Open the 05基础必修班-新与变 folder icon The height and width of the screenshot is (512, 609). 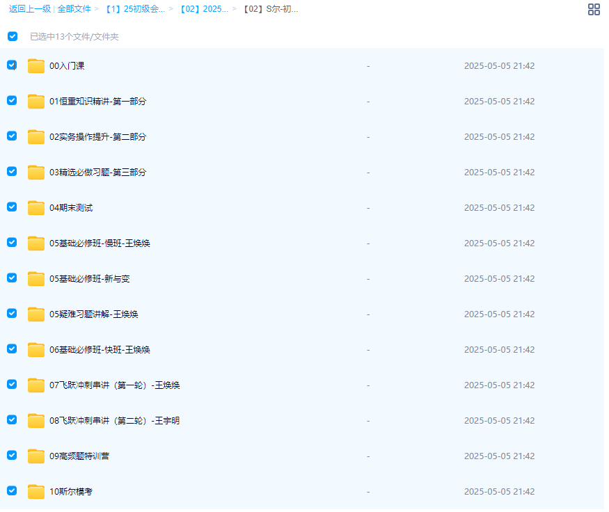coord(35,279)
